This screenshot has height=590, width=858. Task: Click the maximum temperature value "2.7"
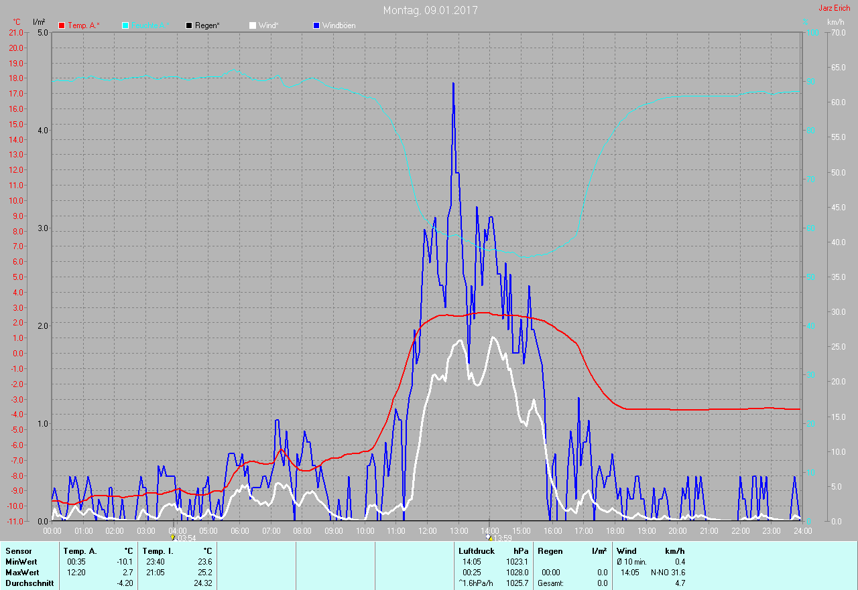[128, 573]
